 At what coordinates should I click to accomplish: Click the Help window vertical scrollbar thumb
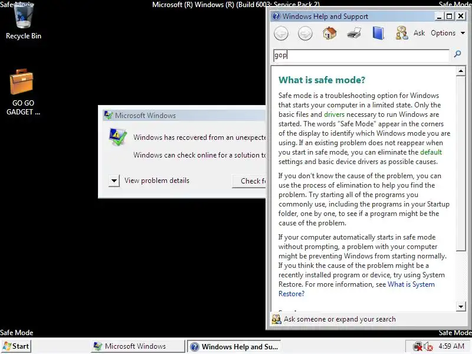461,163
